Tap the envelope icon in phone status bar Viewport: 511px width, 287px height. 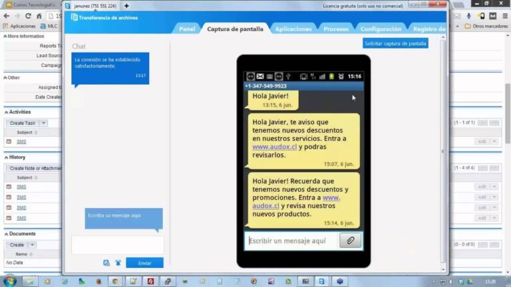259,76
